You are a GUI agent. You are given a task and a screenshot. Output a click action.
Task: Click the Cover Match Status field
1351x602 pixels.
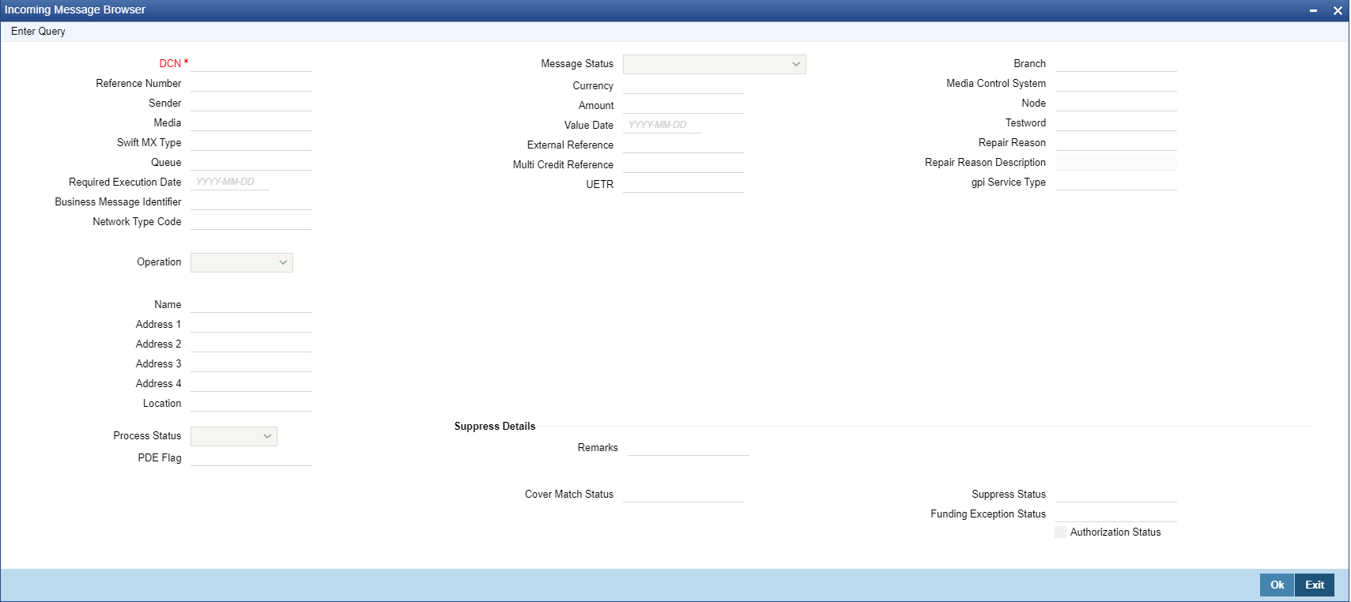(684, 495)
